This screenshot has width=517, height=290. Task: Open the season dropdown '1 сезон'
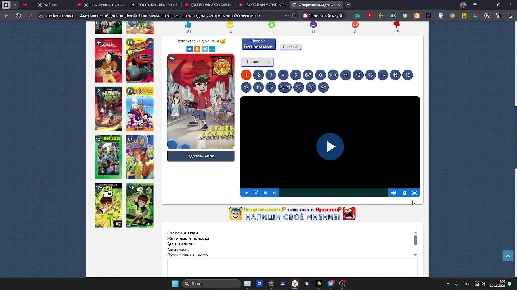point(257,62)
